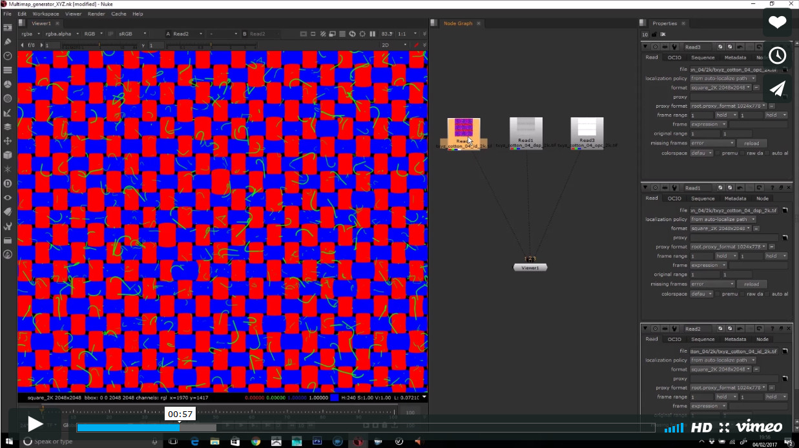799x448 pixels.
Task: Open Read3 format square_2K dropdown
Action: (x=720, y=88)
